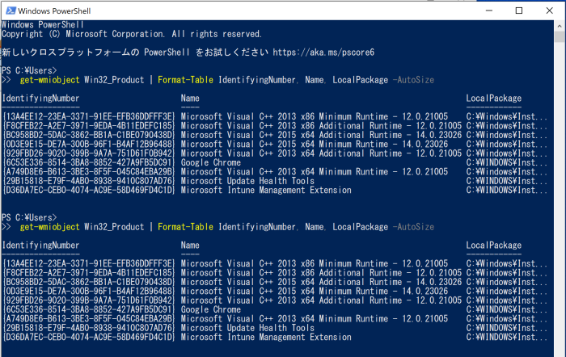566x357 pixels.
Task: Click 'get-wmiobject' in the first command
Action: pyautogui.click(x=49, y=80)
